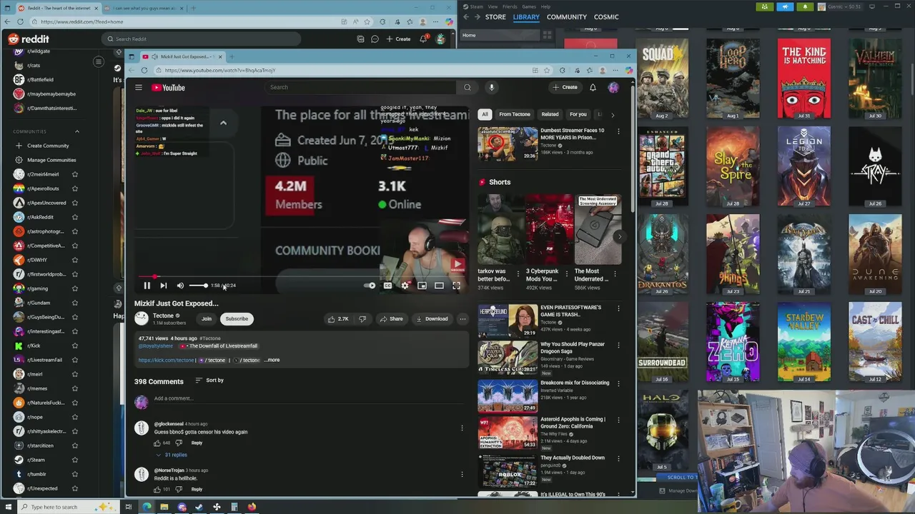Screen dimensions: 915x514
Task: Reload the YouTube browser page
Action: pos(144,70)
